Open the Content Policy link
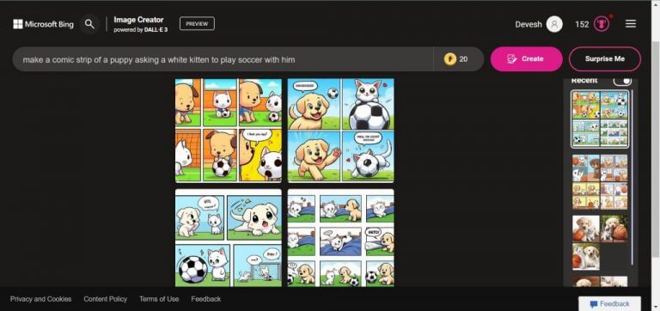Image resolution: width=660 pixels, height=311 pixels. [105, 299]
